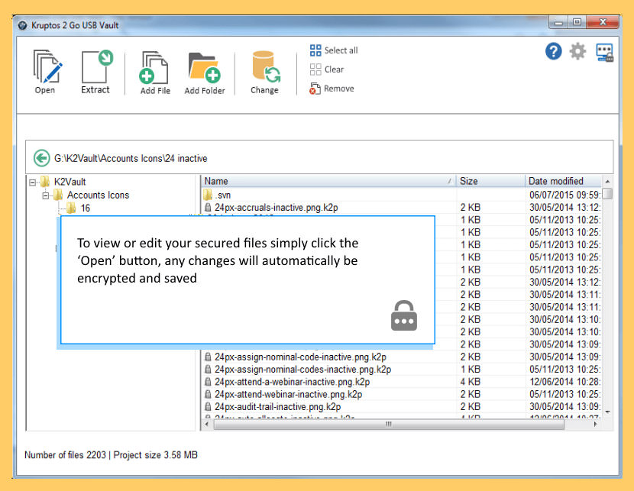Sort by the Name column header
Viewport: 634px width, 491px height.
(328, 181)
